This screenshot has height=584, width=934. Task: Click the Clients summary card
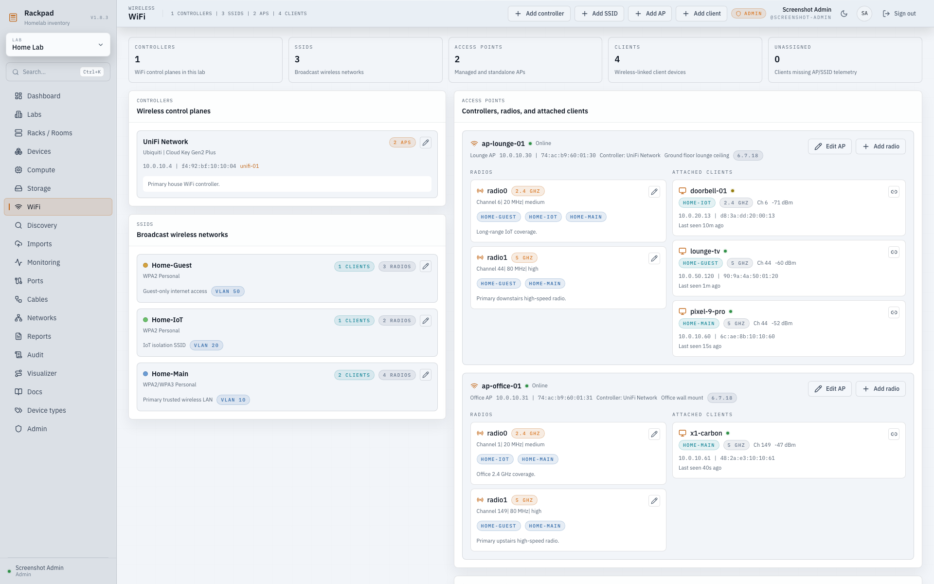point(685,60)
